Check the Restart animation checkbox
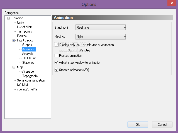The width and height of the screenshot is (178, 133). [57, 56]
